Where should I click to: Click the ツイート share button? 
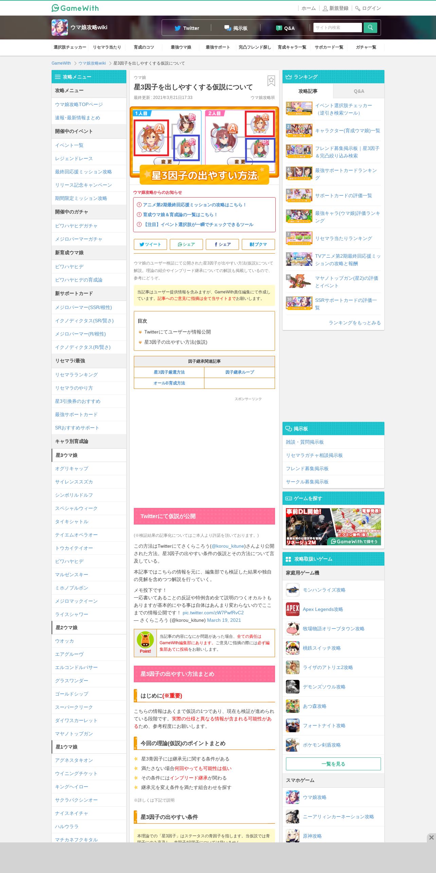click(x=150, y=244)
